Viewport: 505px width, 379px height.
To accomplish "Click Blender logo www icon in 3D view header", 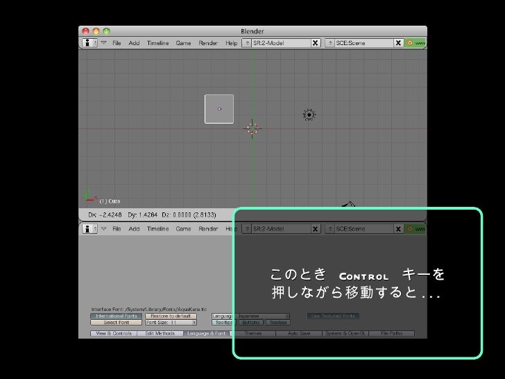I will [416, 43].
